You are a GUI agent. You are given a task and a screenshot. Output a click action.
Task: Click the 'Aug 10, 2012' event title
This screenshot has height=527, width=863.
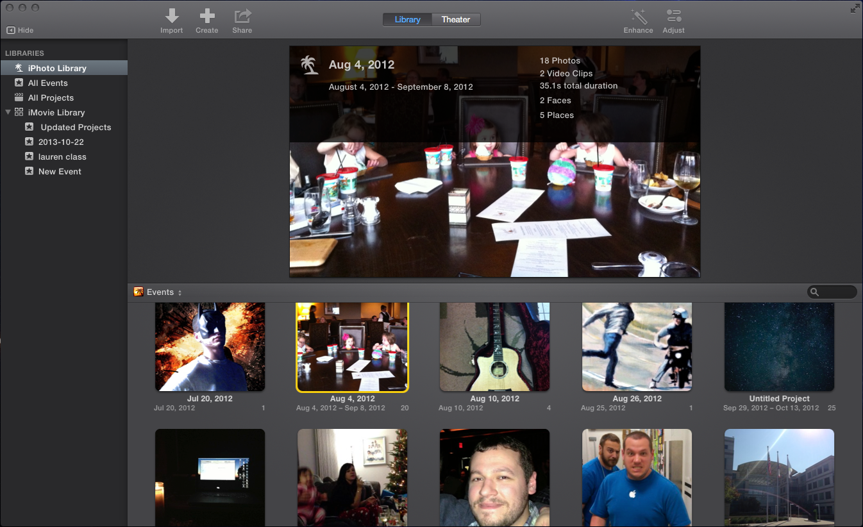[494, 399]
